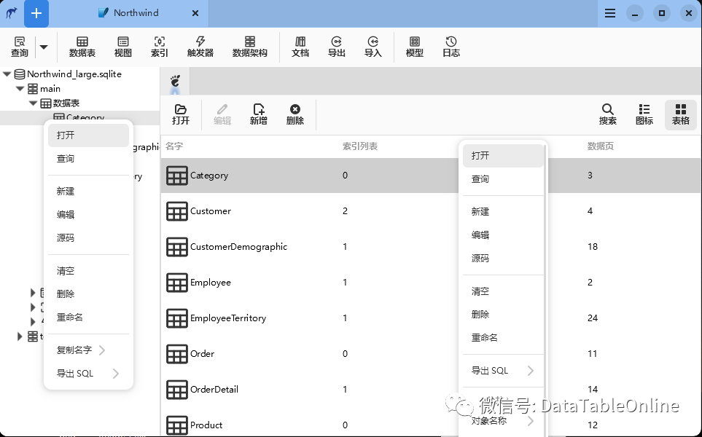Click the kangaroo app logo icon
The width and height of the screenshot is (702, 437).
pos(11,13)
